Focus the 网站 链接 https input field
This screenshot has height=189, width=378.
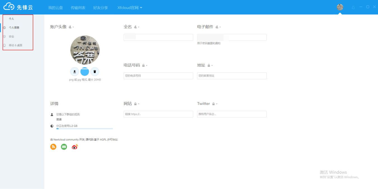point(158,114)
